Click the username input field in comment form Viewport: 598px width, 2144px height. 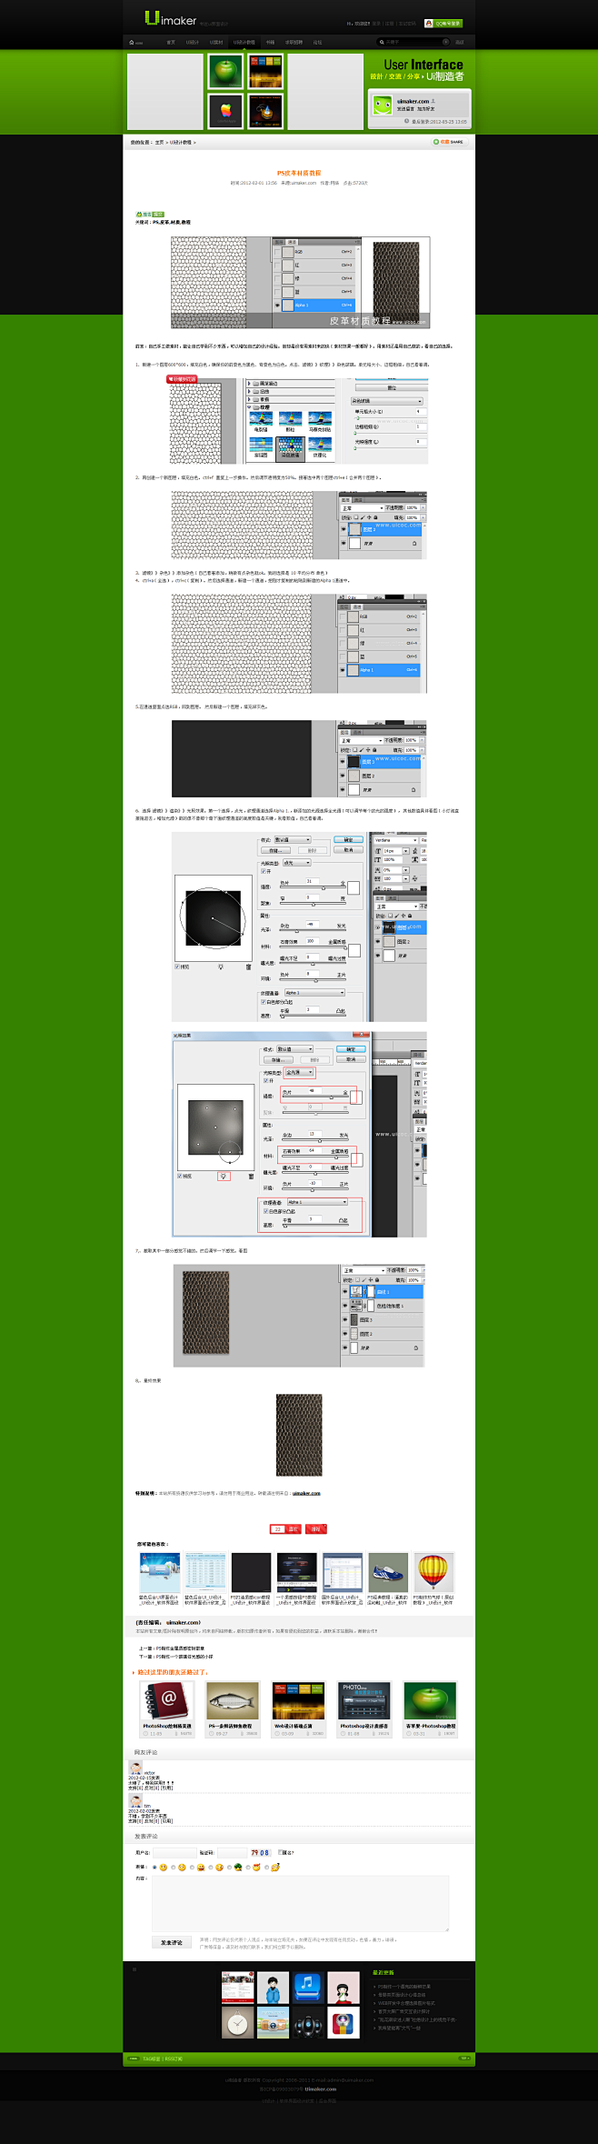pos(174,1852)
